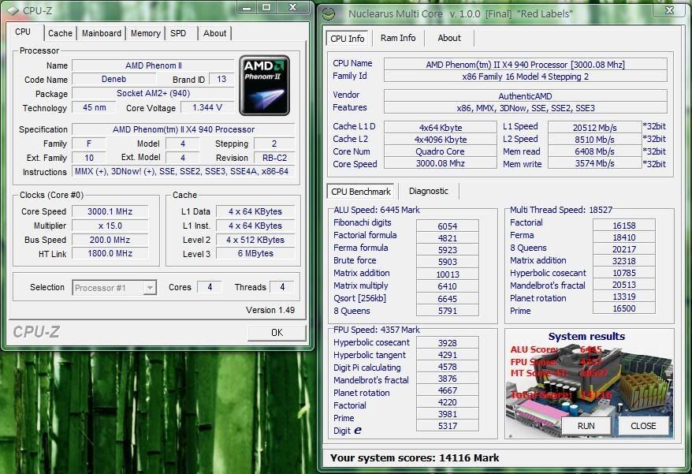Click the Cores count field
This screenshot has width=692, height=474.
click(209, 287)
